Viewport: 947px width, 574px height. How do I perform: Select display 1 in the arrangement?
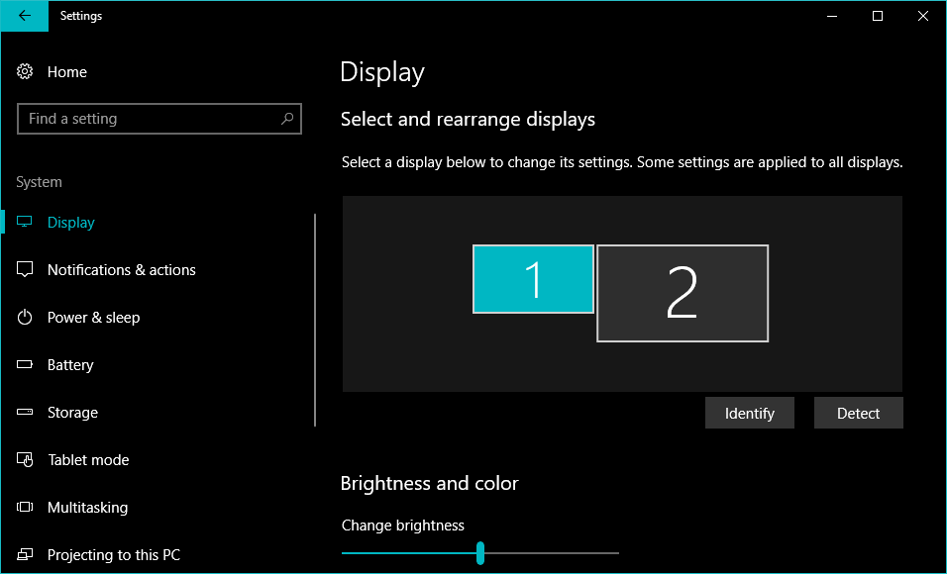[x=533, y=279]
